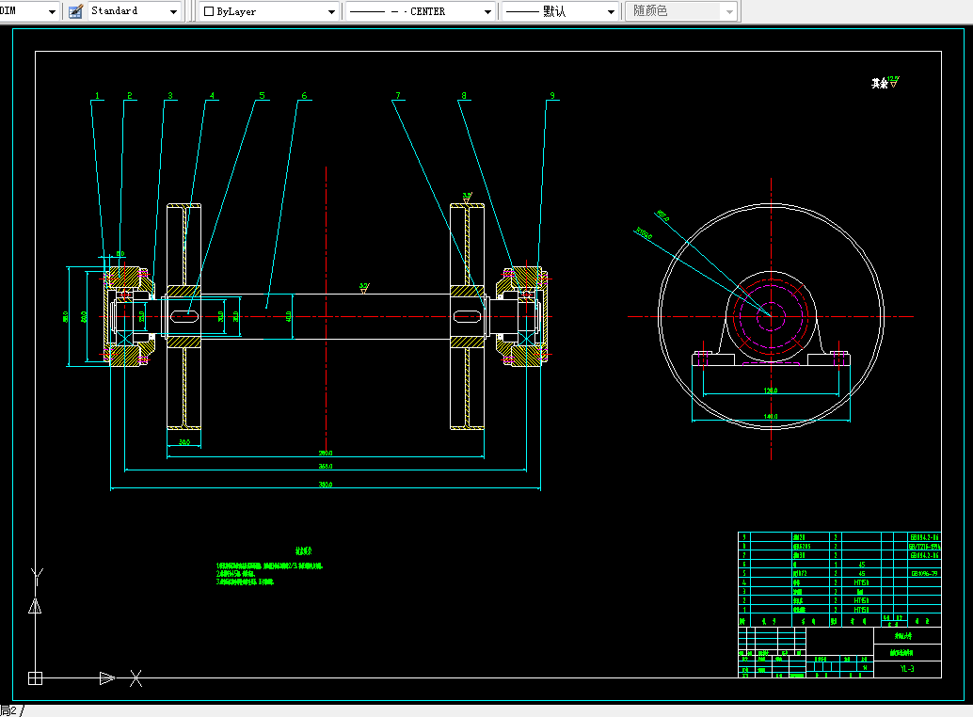Select part balloon number 9
This screenshot has height=717, width=973.
552,96
